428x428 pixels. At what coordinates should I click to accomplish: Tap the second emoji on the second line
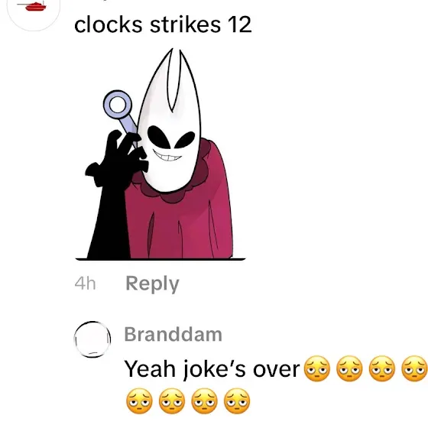tap(172, 401)
